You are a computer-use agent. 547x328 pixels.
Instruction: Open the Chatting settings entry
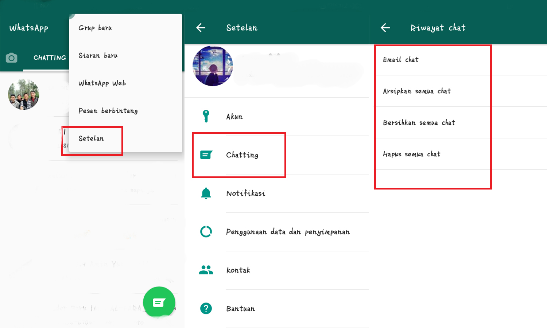pyautogui.click(x=277, y=155)
